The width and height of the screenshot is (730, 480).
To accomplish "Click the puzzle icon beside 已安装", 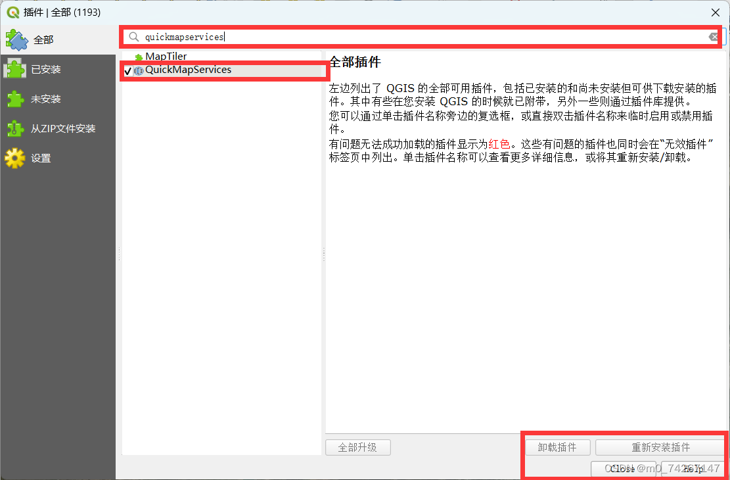I will (x=15, y=70).
